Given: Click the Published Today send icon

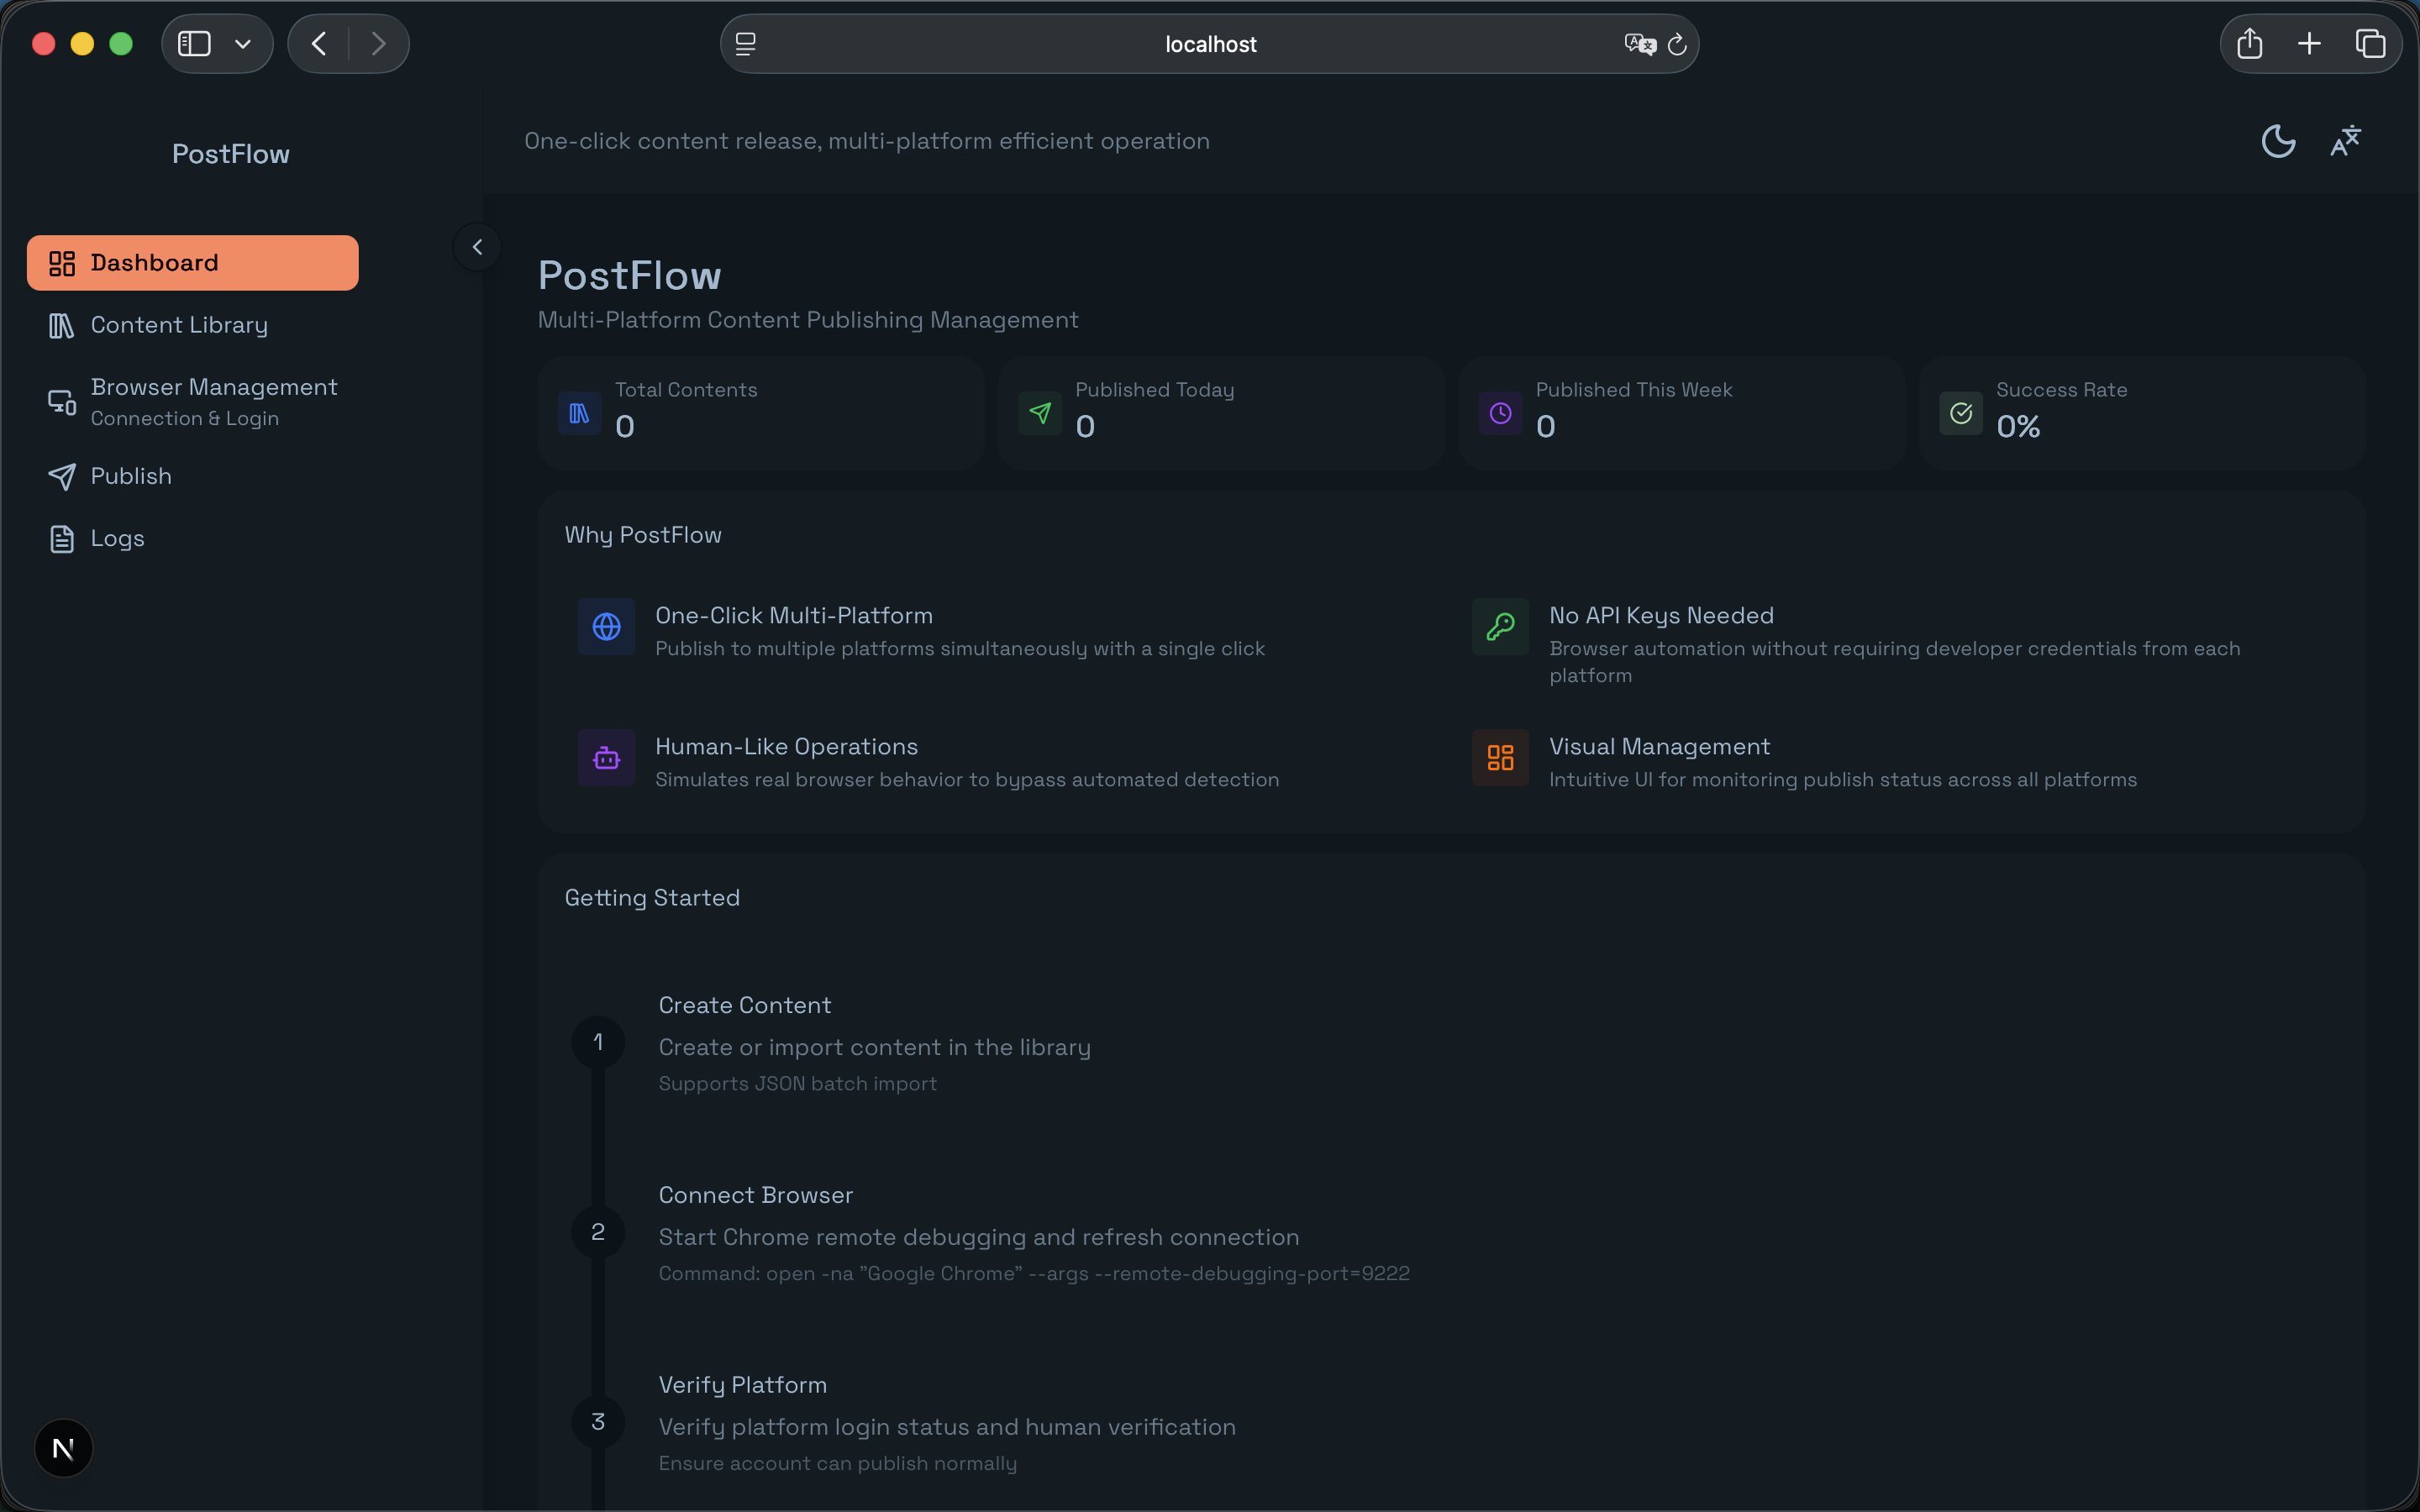Looking at the screenshot, I should [1039, 412].
